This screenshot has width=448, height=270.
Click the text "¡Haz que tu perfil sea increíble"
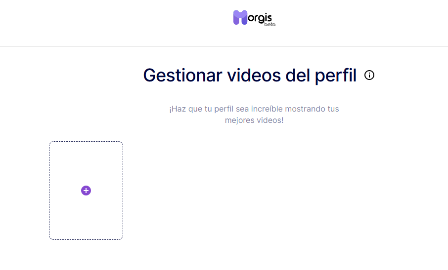pyautogui.click(x=226, y=109)
